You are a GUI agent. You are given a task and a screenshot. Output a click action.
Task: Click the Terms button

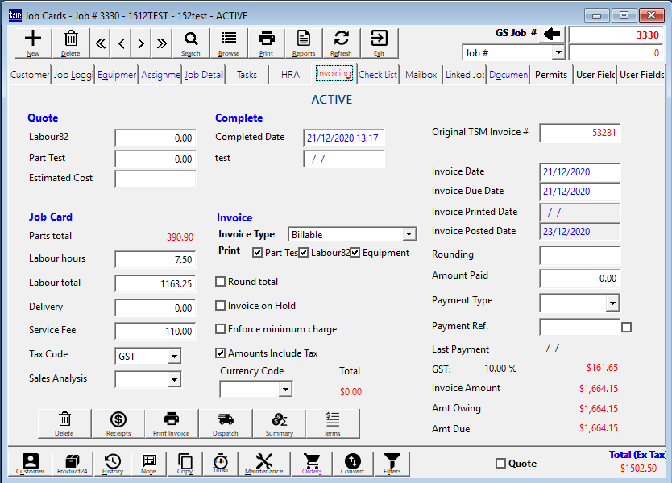pos(332,423)
